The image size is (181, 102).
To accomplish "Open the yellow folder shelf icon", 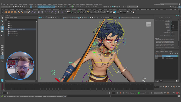I will (x=88, y=12).
